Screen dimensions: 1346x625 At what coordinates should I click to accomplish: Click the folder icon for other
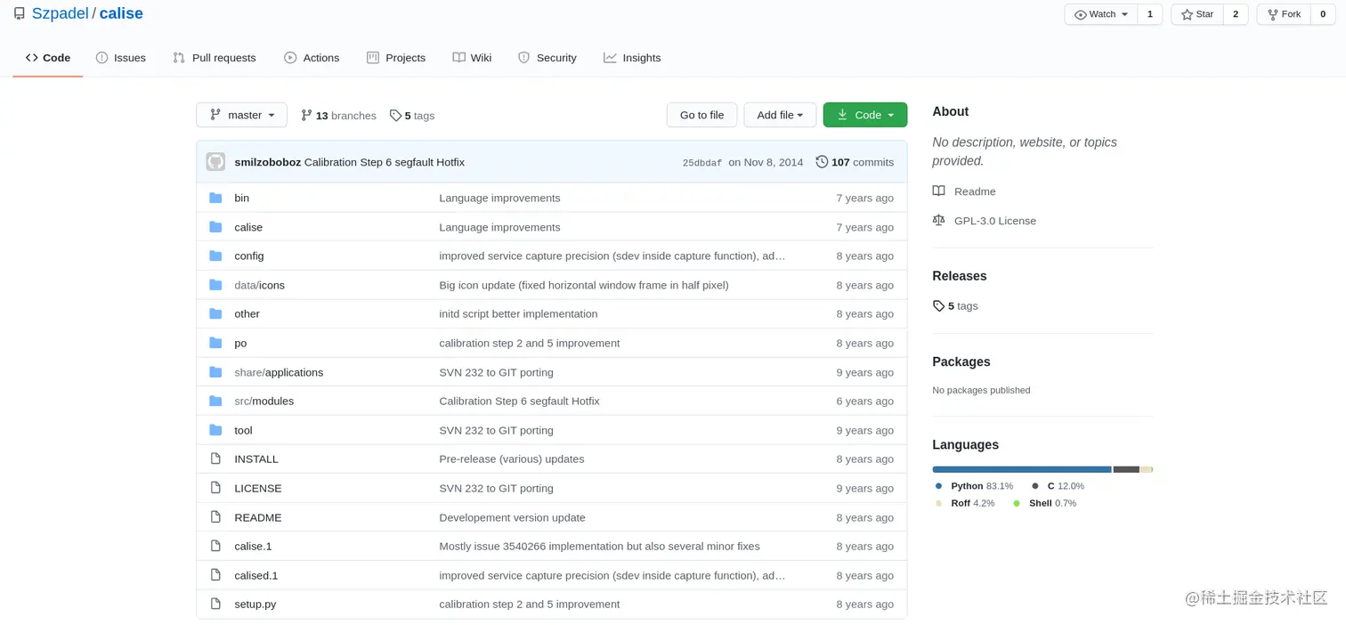click(x=215, y=313)
